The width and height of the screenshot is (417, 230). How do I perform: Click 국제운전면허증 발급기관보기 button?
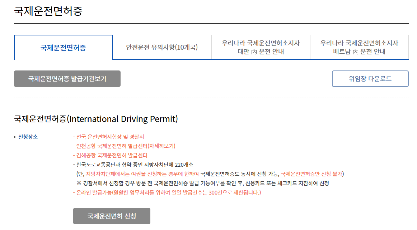[67, 79]
